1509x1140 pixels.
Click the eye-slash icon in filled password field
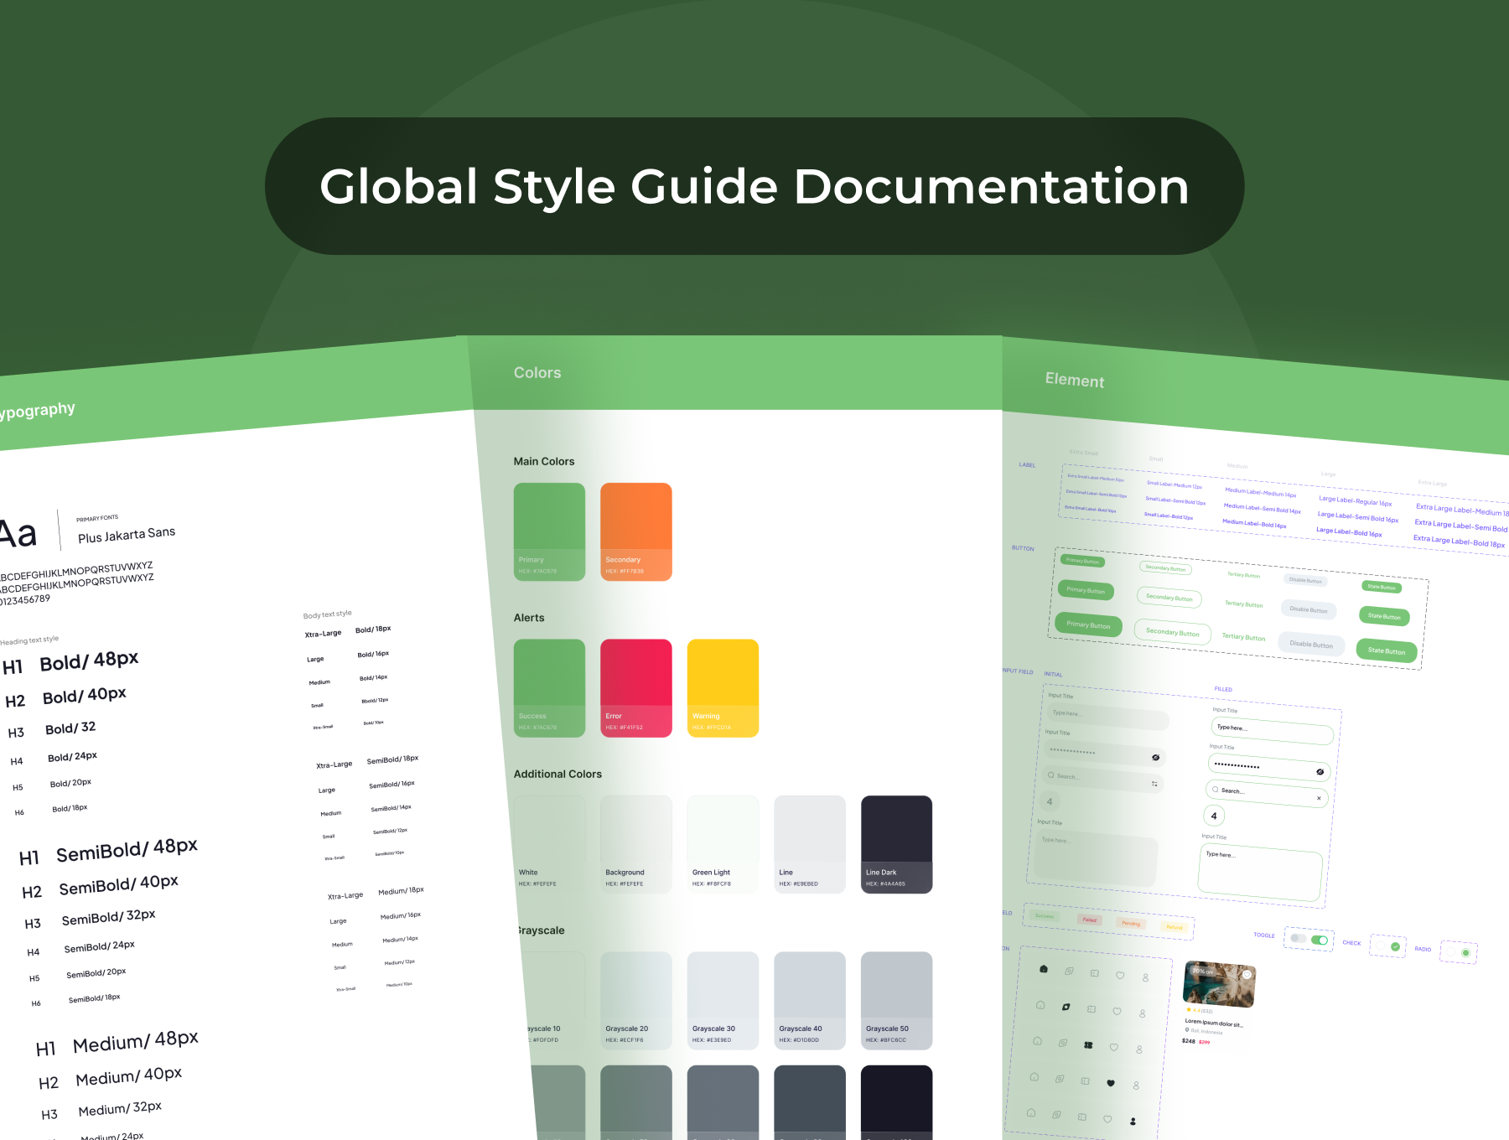1320,772
